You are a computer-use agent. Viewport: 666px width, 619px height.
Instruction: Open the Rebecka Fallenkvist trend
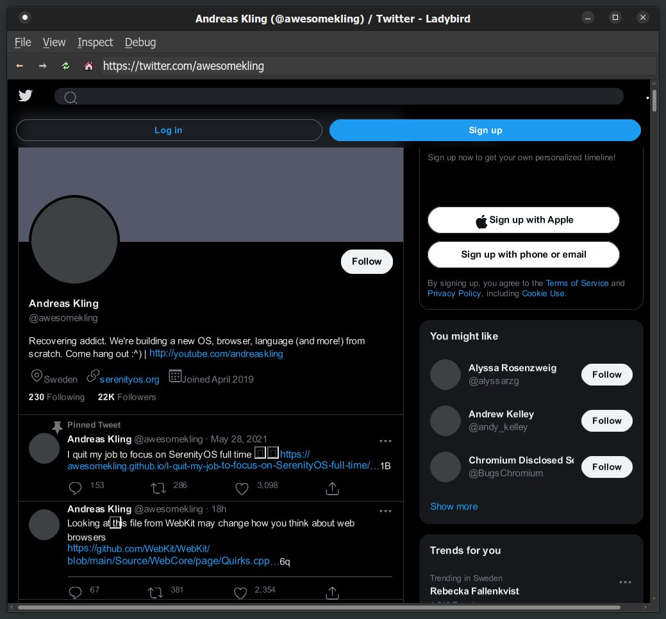click(474, 591)
